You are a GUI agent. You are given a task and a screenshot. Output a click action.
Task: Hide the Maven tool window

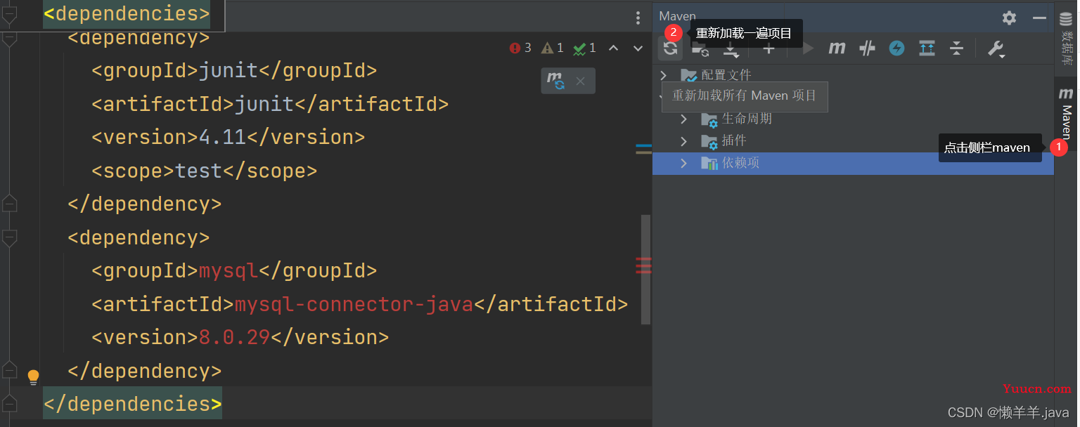tap(1039, 18)
